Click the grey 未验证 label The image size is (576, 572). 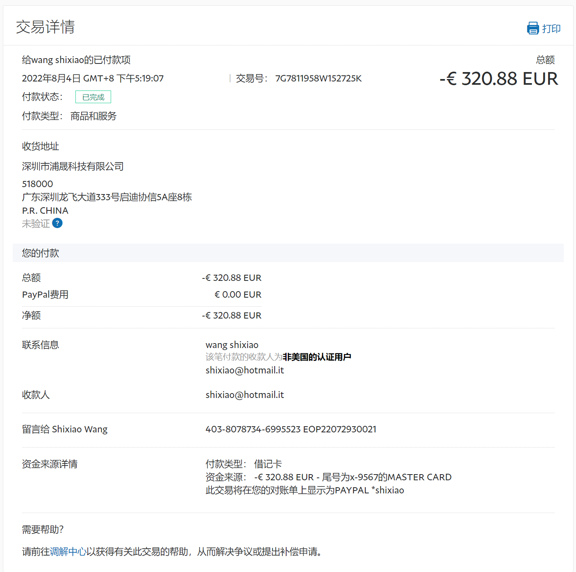point(36,224)
